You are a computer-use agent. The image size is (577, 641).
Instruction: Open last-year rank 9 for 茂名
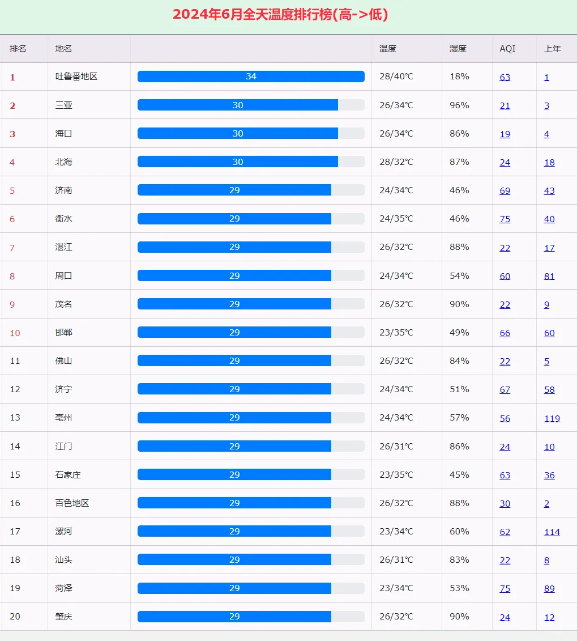coord(546,304)
